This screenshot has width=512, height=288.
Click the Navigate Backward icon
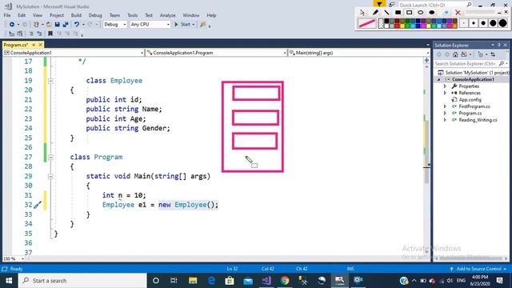(x=12, y=25)
